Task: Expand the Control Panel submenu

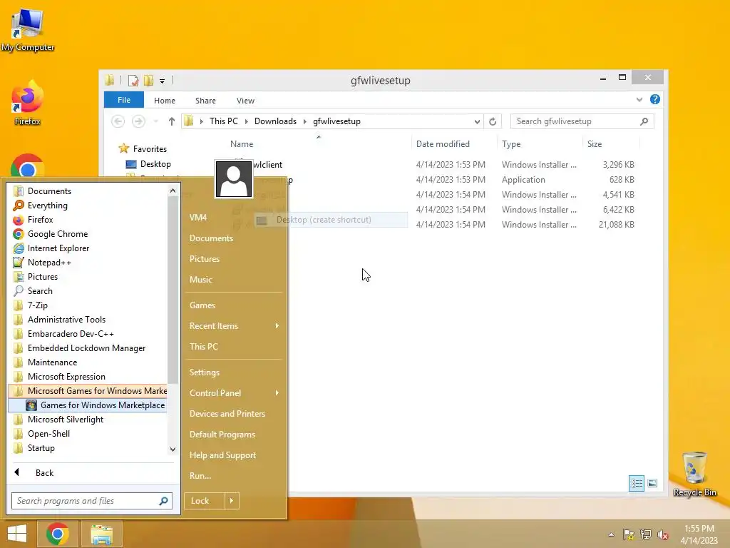Action: (x=234, y=393)
